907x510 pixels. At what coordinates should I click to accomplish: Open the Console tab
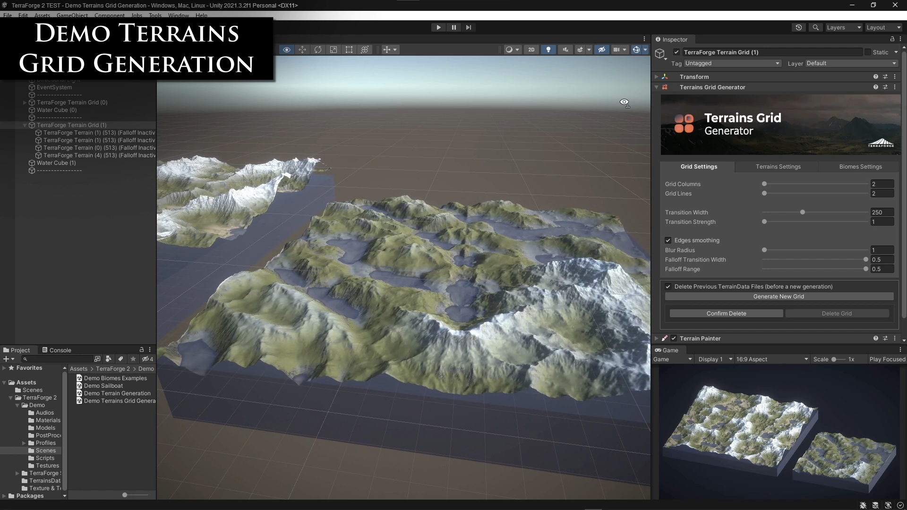tap(57, 350)
